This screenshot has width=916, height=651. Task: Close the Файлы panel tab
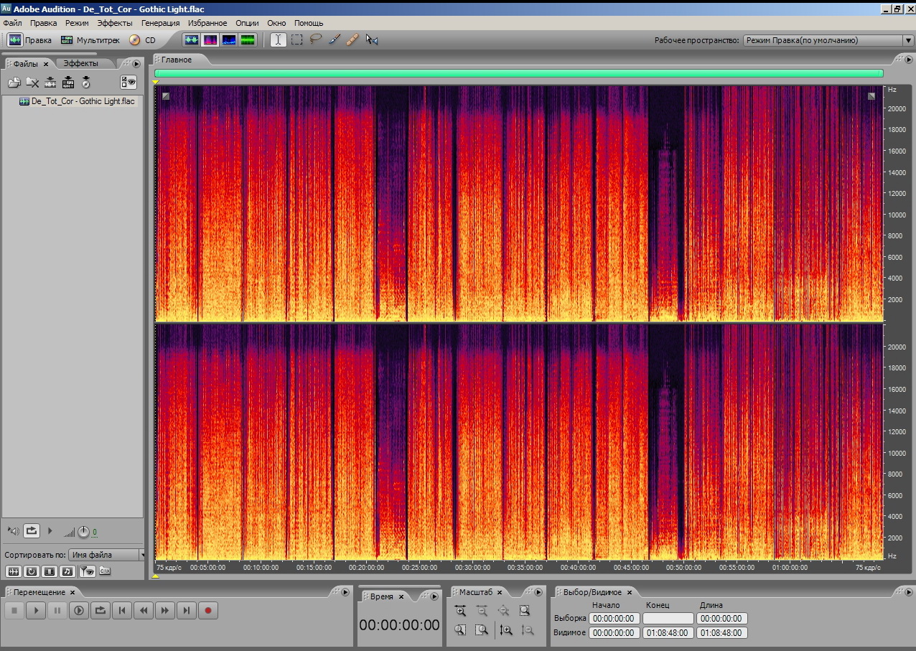46,64
